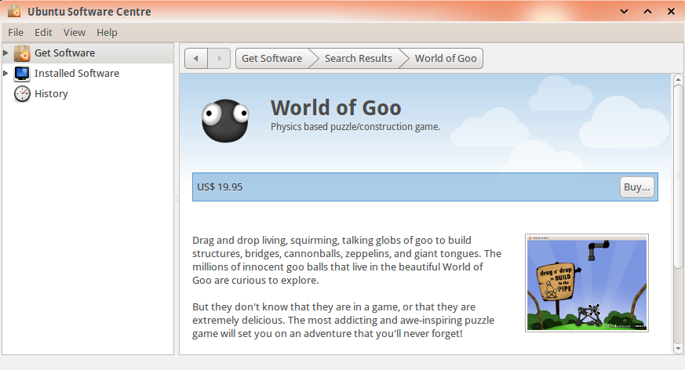Select Get Software in the sidebar

coord(88,53)
